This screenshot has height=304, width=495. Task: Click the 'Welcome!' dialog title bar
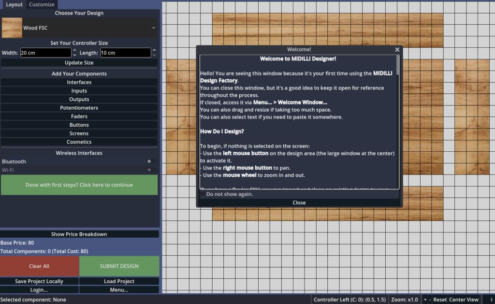pyautogui.click(x=299, y=49)
